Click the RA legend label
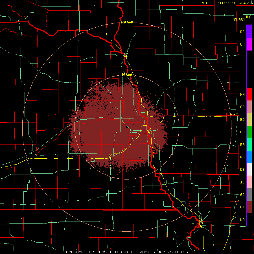This screenshot has width=254, height=254. 242,145
